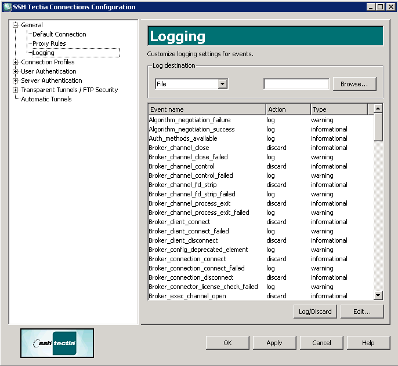398x366 pixels.
Task: Click the Apply button
Action: [274, 343]
